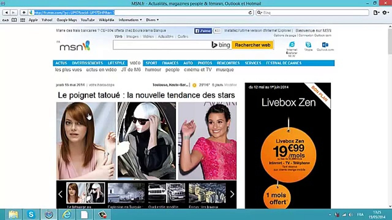392x220 pixels.
Task: Select the Actualités search tab
Action: (x=166, y=36)
